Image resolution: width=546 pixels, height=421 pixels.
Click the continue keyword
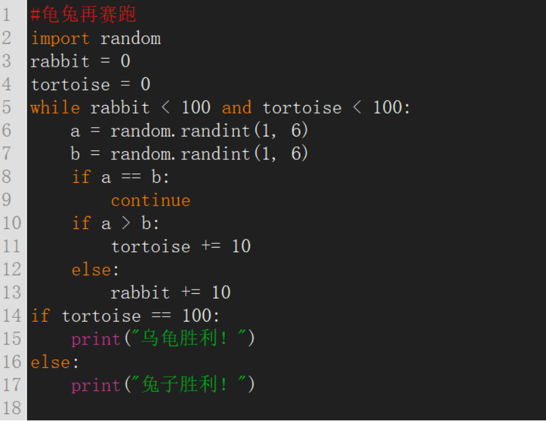(151, 201)
